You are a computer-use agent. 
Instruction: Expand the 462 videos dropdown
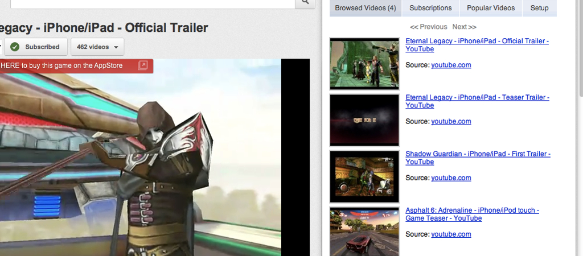(97, 47)
